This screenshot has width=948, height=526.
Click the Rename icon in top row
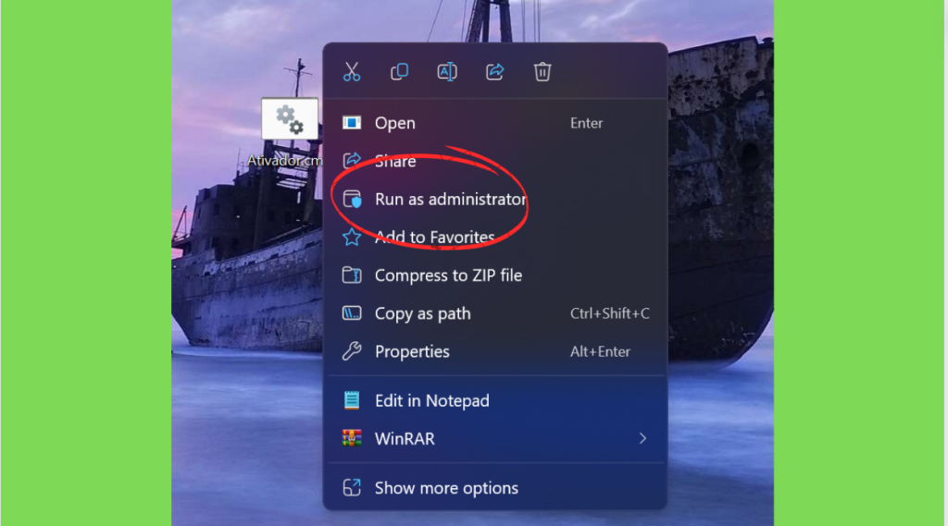[x=447, y=72]
